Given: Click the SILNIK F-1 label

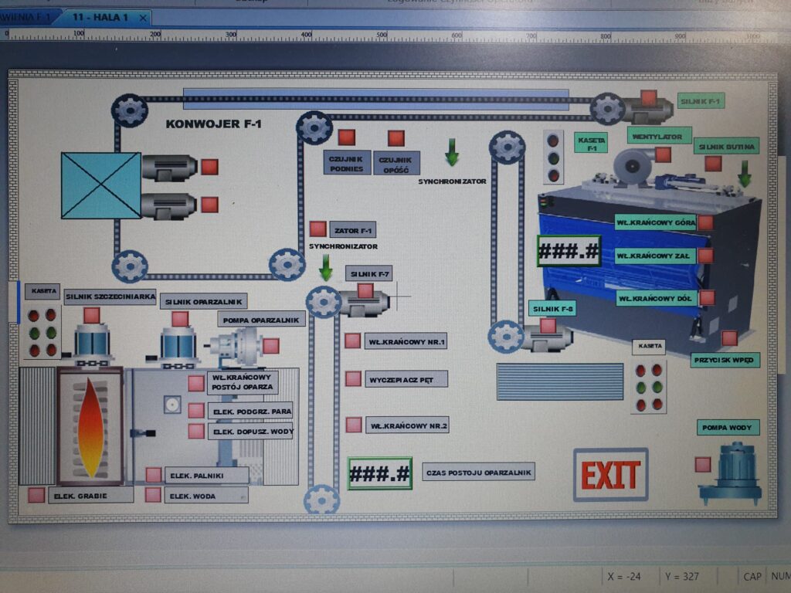Looking at the screenshot, I should [x=701, y=101].
